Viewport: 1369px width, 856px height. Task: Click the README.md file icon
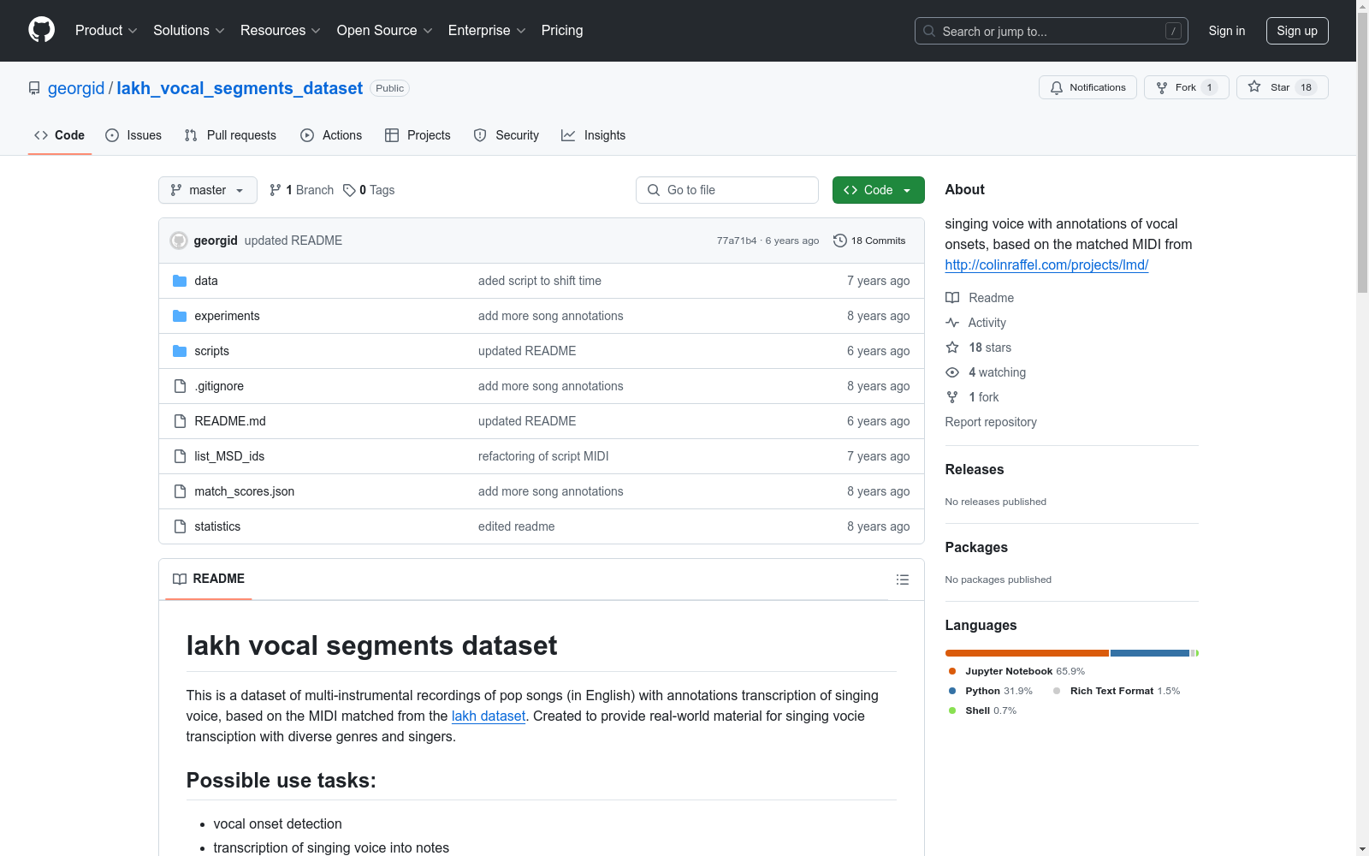pyautogui.click(x=180, y=421)
